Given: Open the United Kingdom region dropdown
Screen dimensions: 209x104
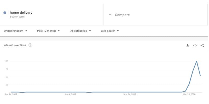Looking at the screenshot, I should (x=16, y=31).
